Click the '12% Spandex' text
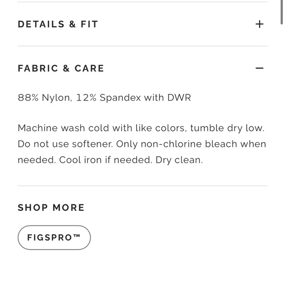 pyautogui.click(x=109, y=98)
